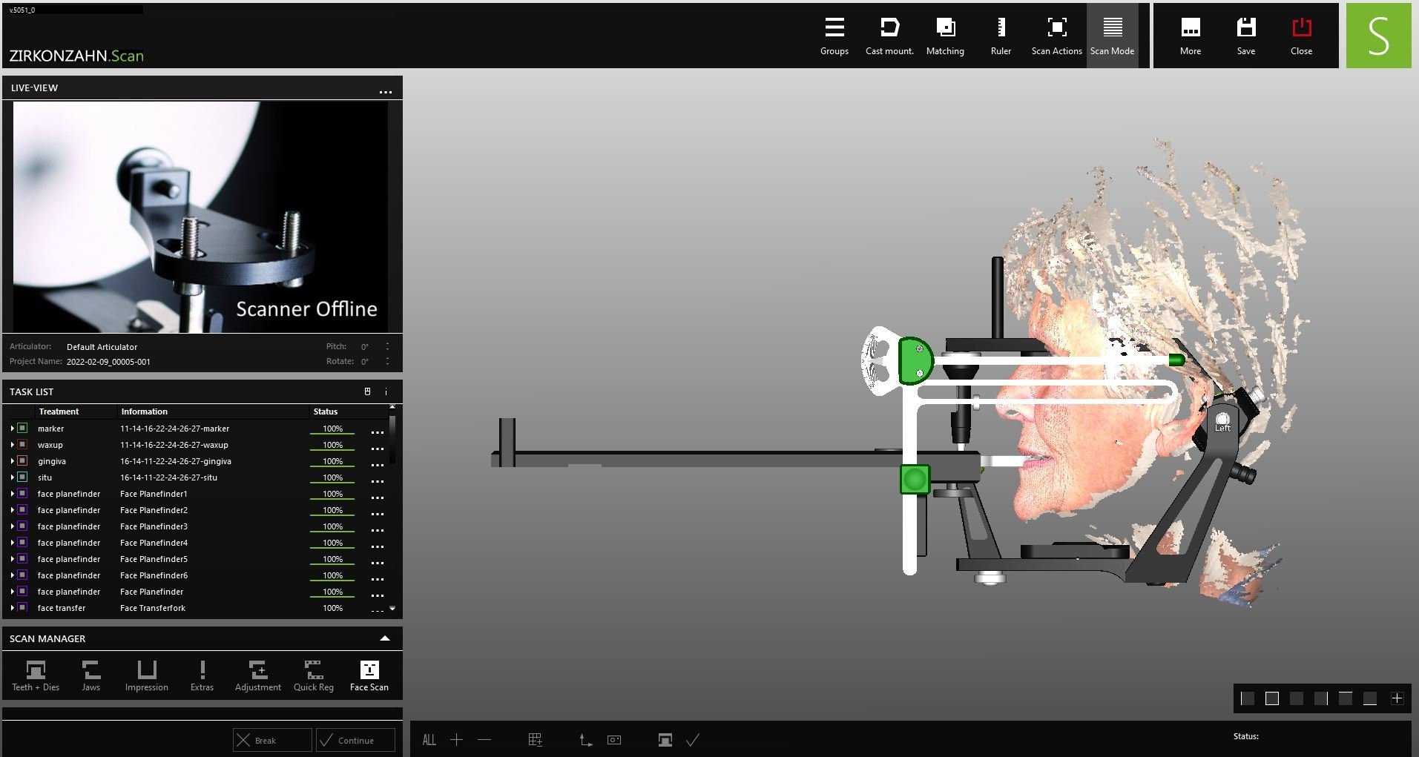Open the Groups tool

(x=834, y=36)
